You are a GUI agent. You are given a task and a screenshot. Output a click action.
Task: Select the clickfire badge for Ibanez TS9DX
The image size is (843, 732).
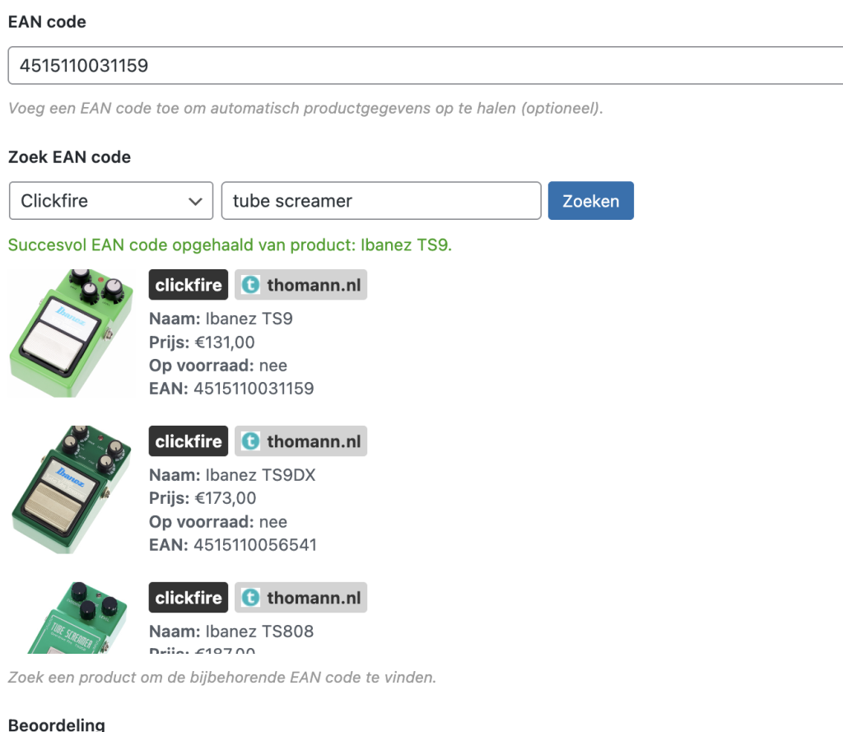pos(189,441)
